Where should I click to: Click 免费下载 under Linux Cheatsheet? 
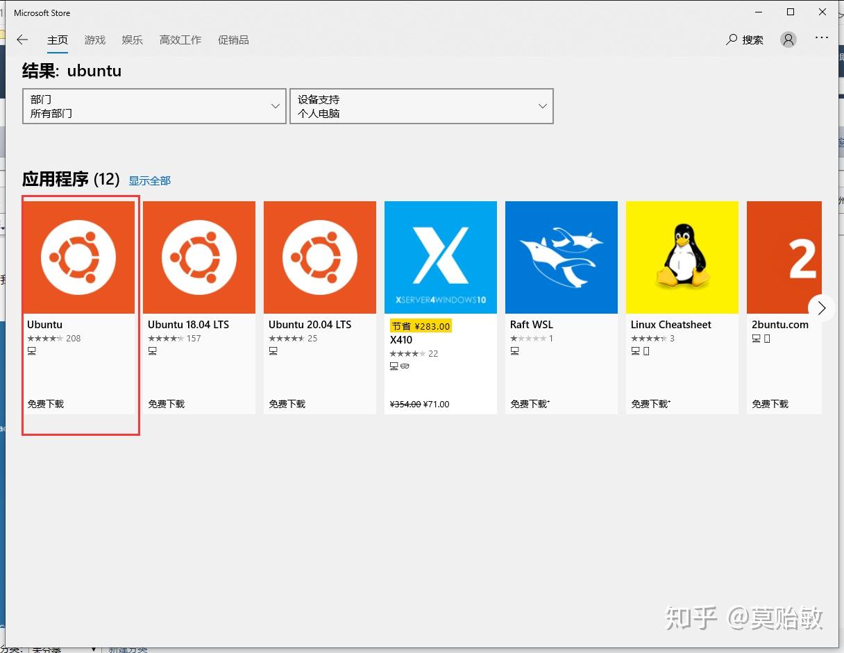click(651, 404)
